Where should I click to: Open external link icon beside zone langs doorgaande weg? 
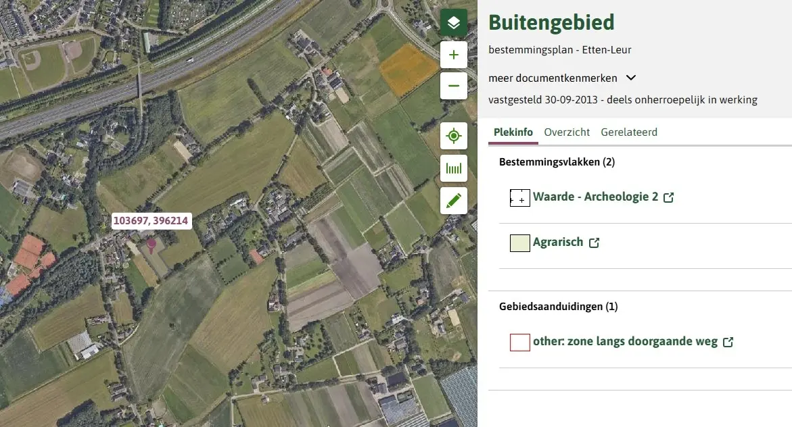point(728,342)
